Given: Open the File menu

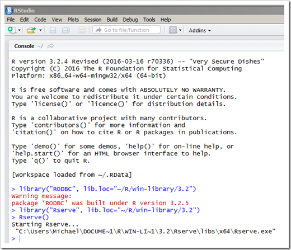Looking at the screenshot, I should point(11,20).
